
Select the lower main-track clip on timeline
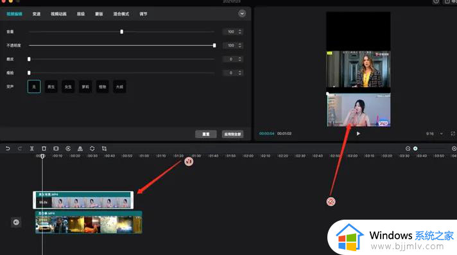(x=89, y=222)
